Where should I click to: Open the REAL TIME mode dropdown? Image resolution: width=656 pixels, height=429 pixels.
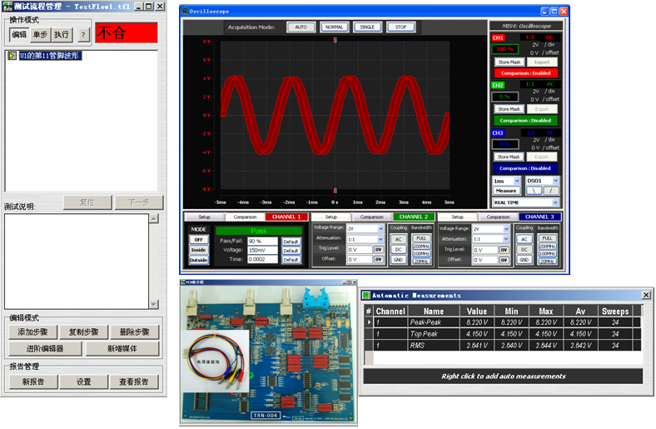[x=555, y=202]
